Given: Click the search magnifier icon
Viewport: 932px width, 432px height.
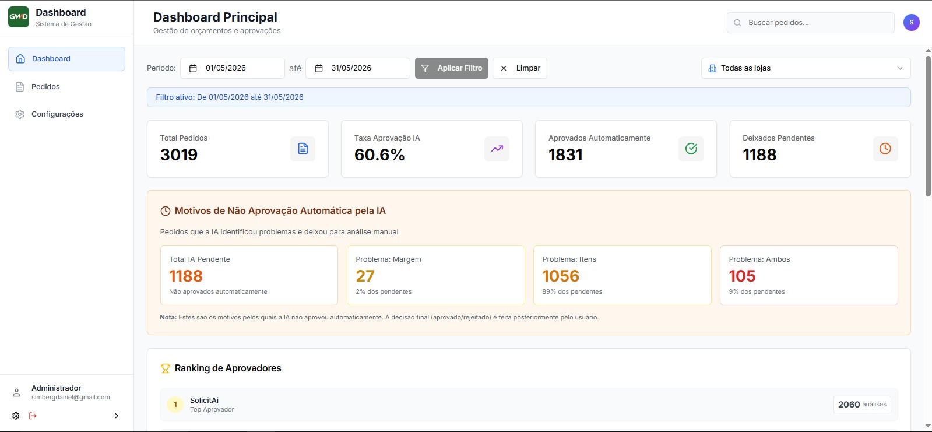Looking at the screenshot, I should pyautogui.click(x=737, y=23).
